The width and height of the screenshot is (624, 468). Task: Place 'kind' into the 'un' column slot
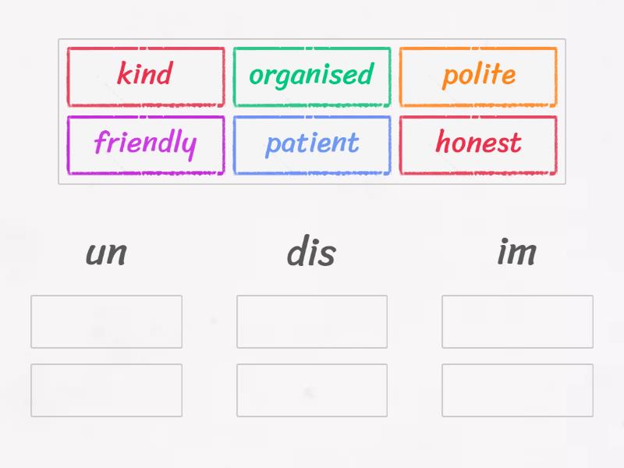pyautogui.click(x=107, y=321)
